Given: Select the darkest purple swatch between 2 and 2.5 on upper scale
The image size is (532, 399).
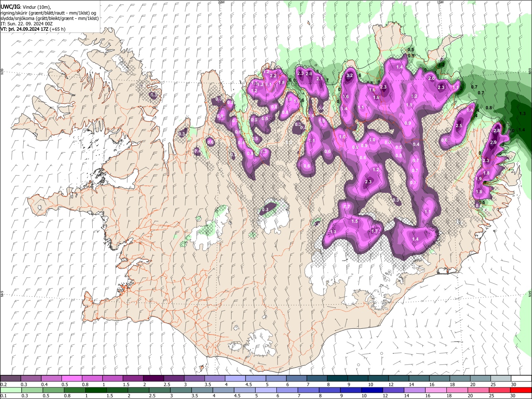Looking at the screenshot, I should (x=153, y=379).
